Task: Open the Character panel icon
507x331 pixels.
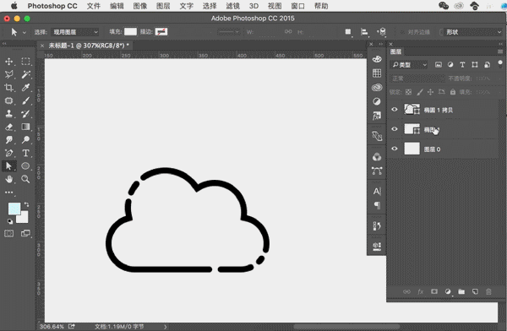Action: 377,192
